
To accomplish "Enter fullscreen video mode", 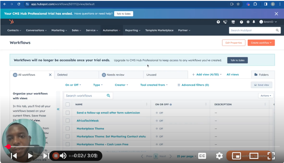I will tap(271, 156).
